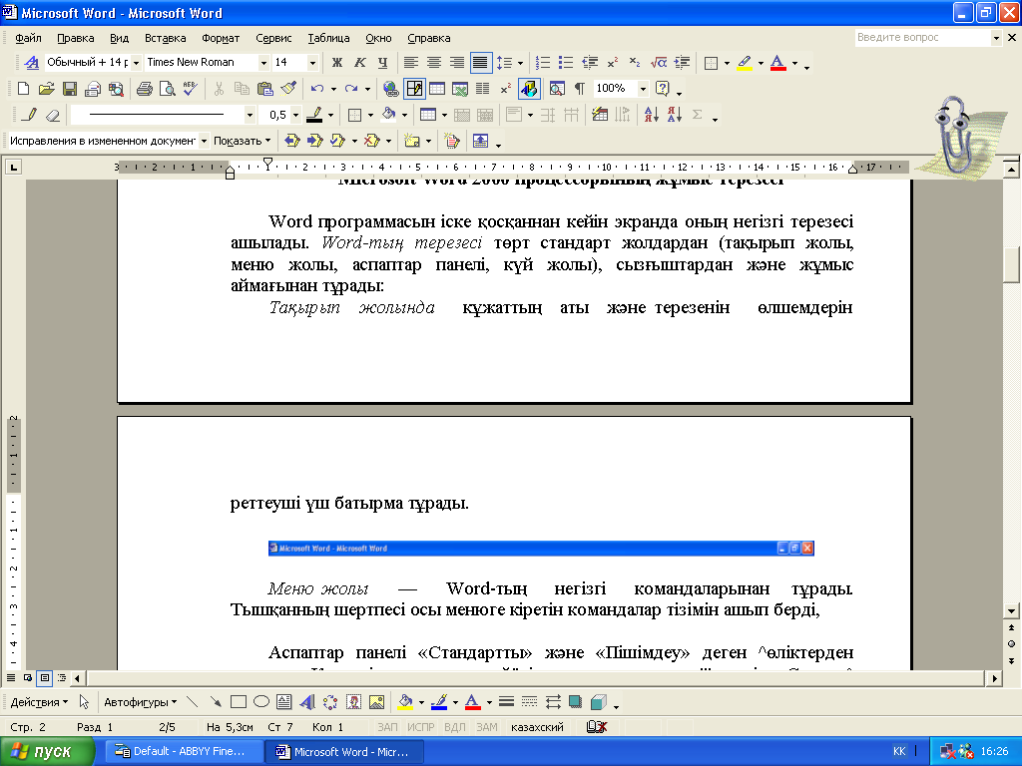Open the line style dropdown

250,115
